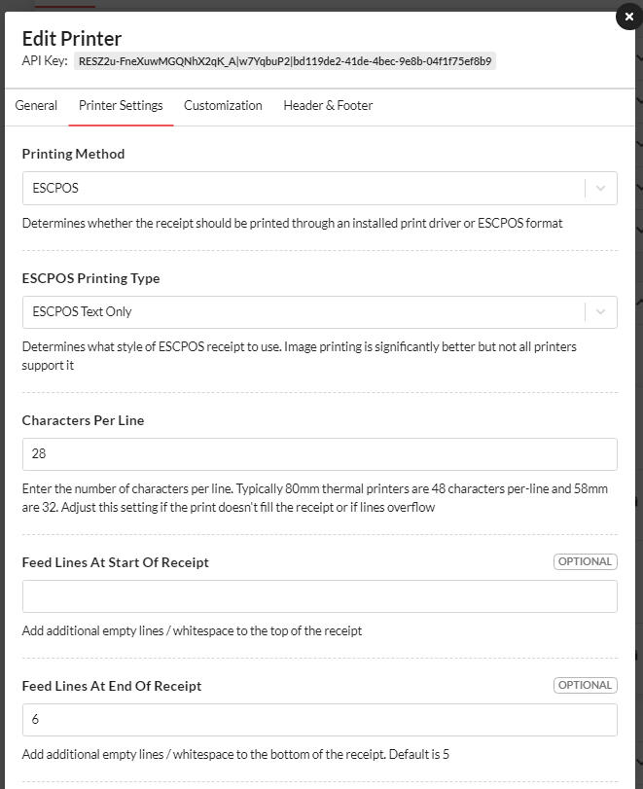Click Feed Lines At Start Of Receipt label
The width and height of the screenshot is (643, 789).
point(115,562)
